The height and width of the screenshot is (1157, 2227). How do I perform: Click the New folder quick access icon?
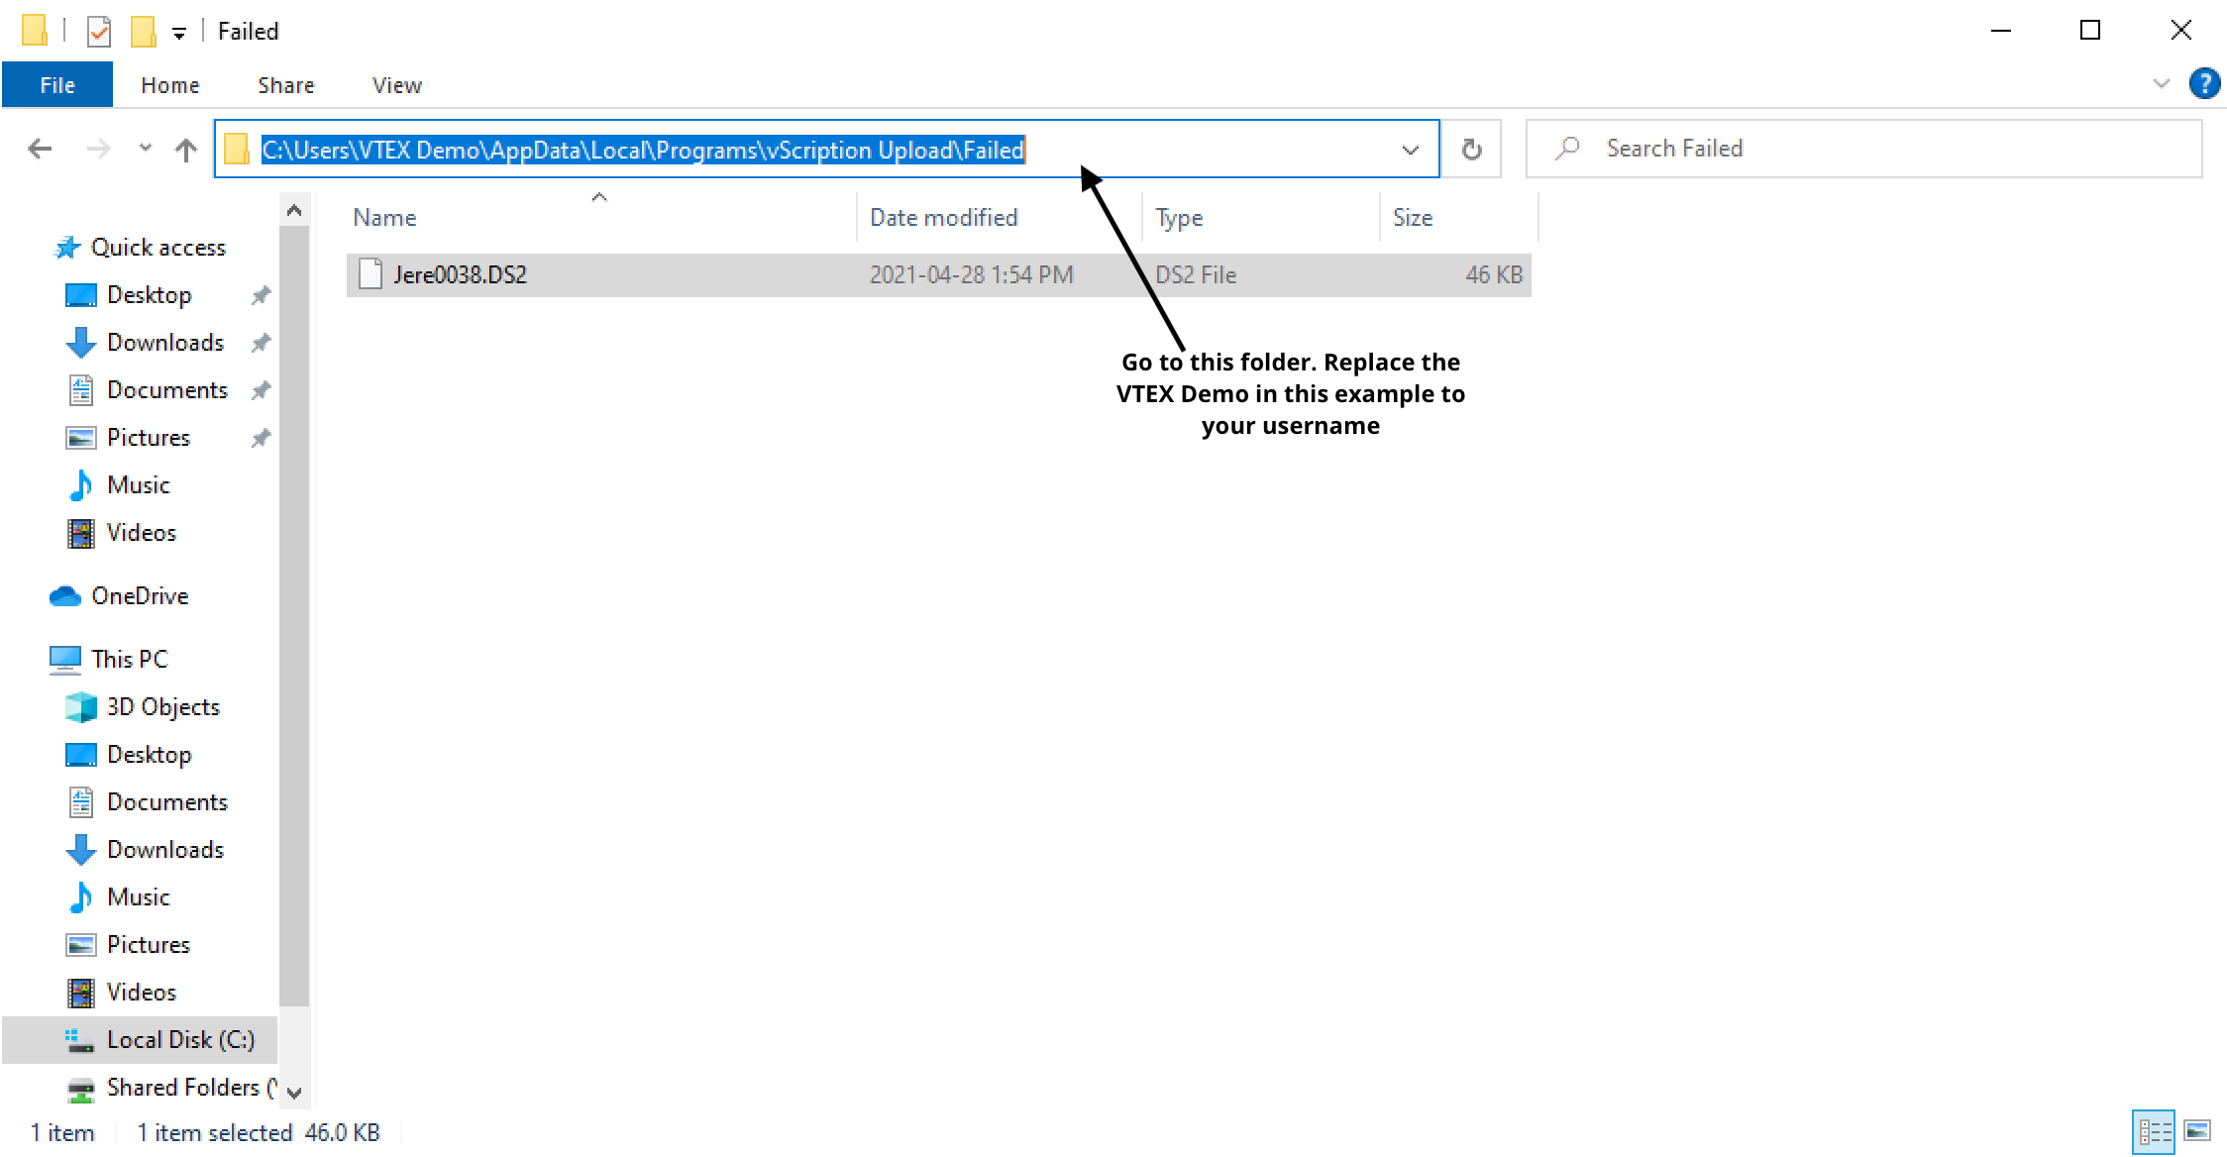[x=143, y=32]
